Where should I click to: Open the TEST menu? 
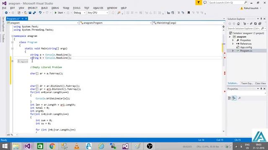87,8
